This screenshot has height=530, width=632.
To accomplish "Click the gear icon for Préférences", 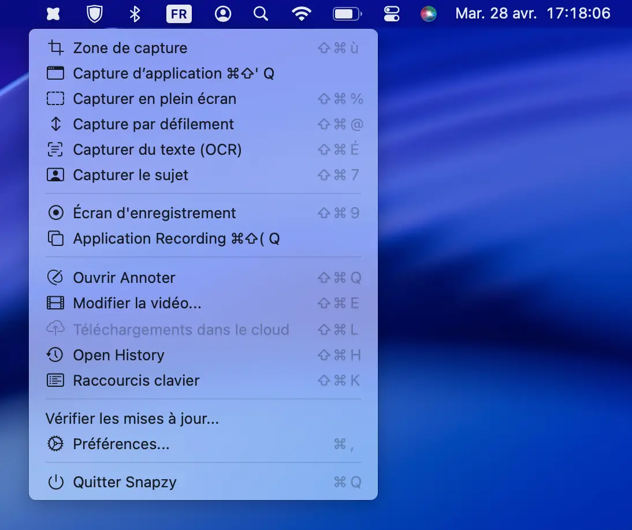I will 55,444.
